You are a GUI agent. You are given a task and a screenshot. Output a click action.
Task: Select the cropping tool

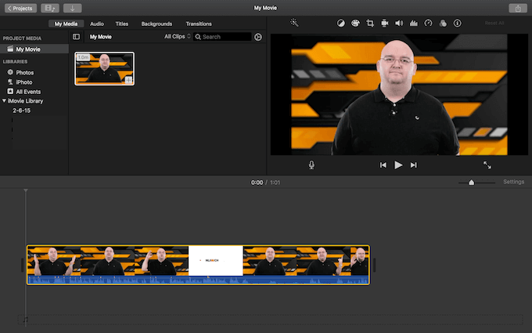[370, 24]
